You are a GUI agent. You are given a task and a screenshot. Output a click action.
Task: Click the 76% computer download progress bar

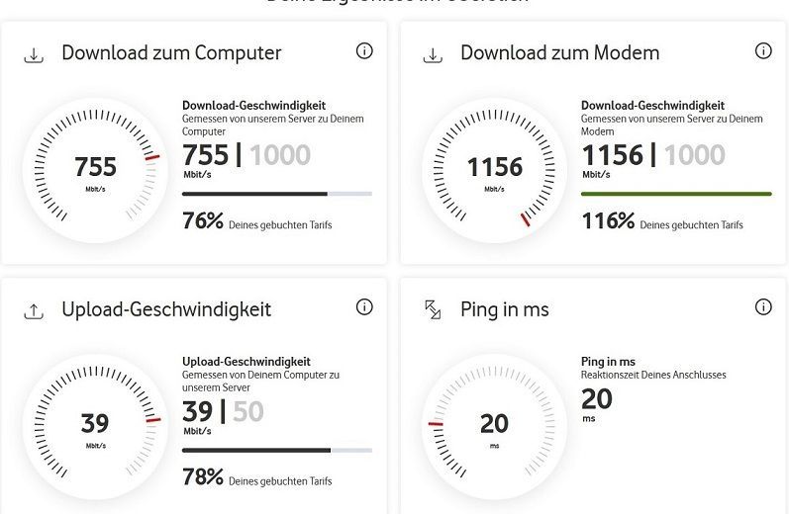277,194
